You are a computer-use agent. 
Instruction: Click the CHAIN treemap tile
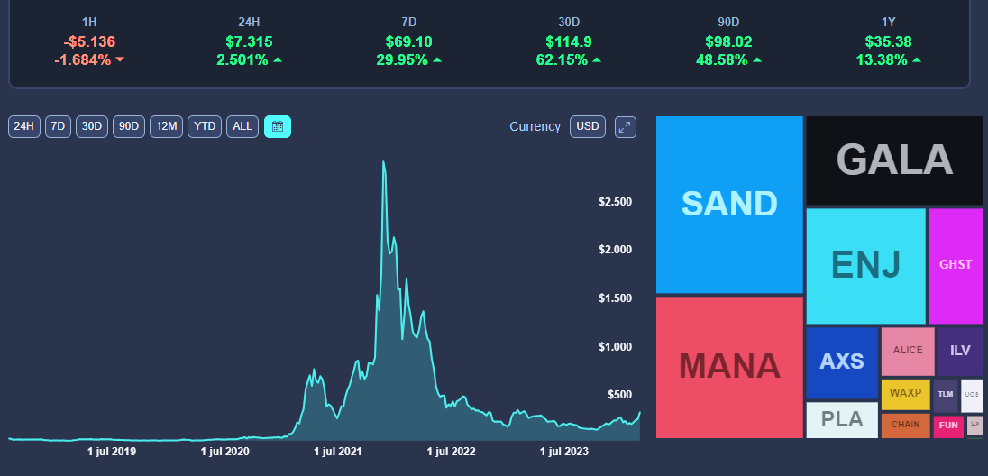[905, 426]
